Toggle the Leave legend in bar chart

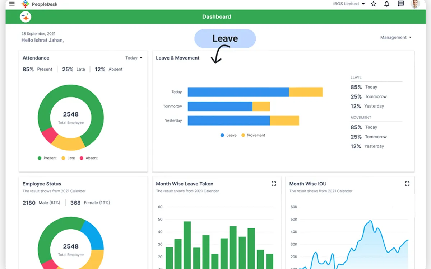(228, 135)
